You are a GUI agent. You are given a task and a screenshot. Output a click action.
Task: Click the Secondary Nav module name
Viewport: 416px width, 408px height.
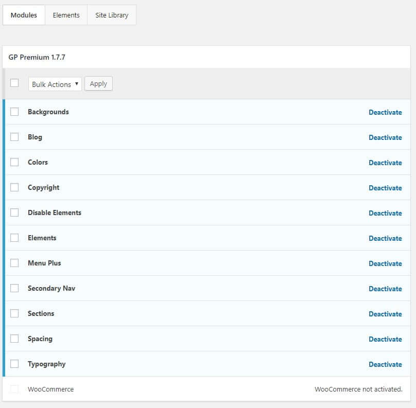(x=51, y=288)
